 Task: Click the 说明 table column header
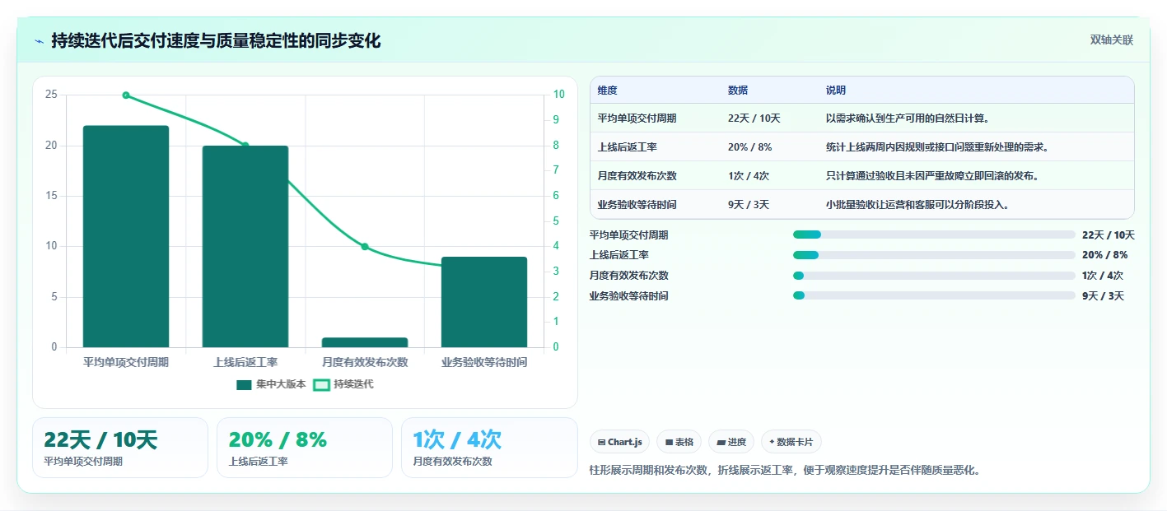pos(836,91)
